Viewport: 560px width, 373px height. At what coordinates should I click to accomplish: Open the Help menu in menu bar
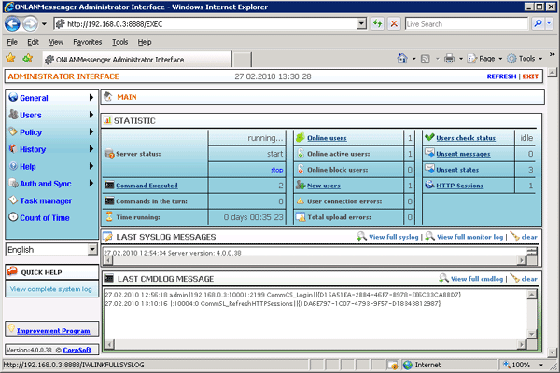click(x=145, y=42)
